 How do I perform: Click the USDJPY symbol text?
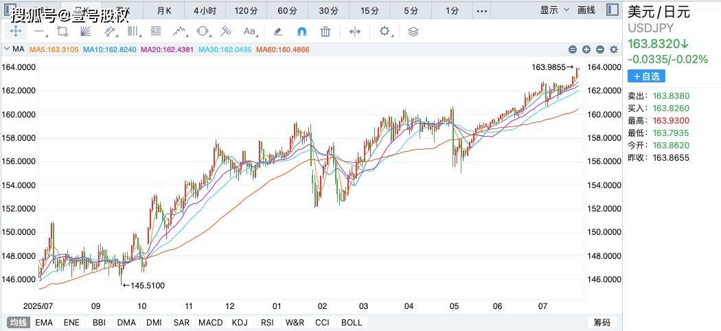click(x=651, y=28)
